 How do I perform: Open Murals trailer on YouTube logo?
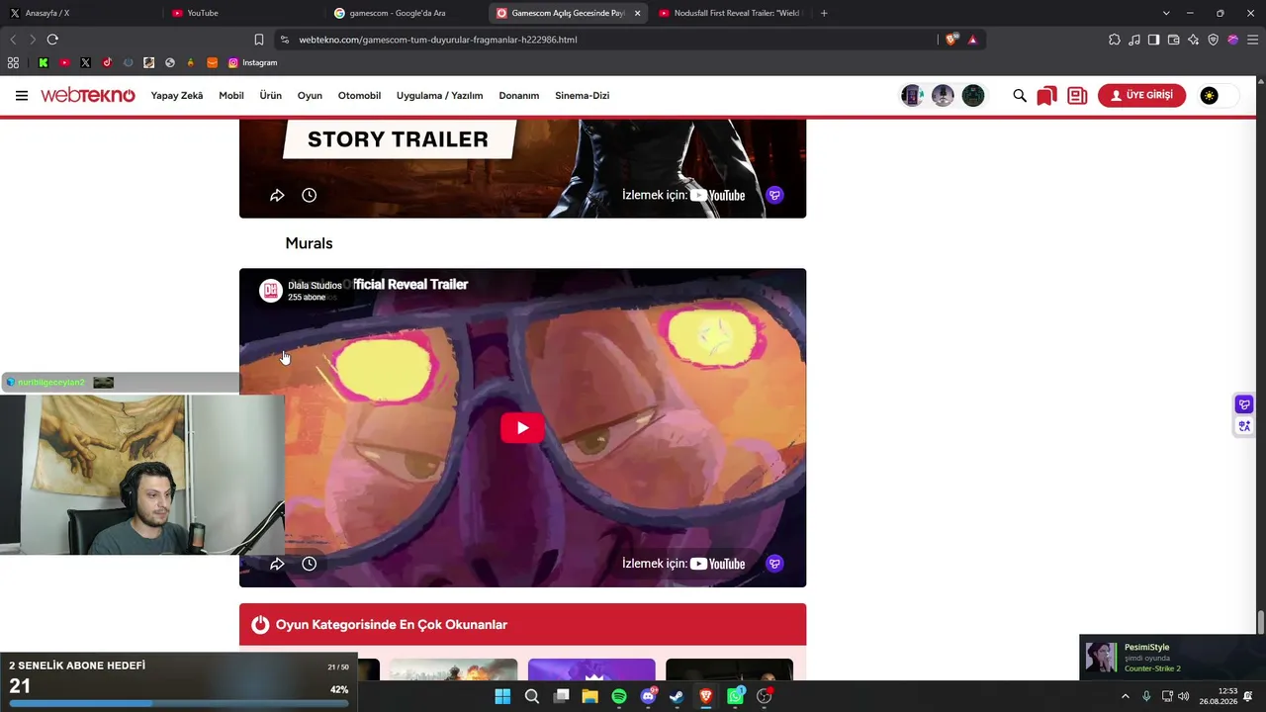pyautogui.click(x=718, y=564)
